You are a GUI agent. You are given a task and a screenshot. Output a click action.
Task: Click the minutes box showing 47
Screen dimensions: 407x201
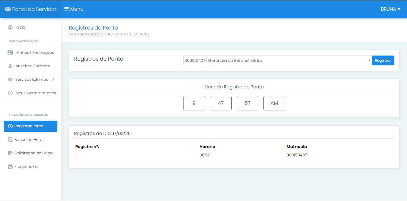221,103
